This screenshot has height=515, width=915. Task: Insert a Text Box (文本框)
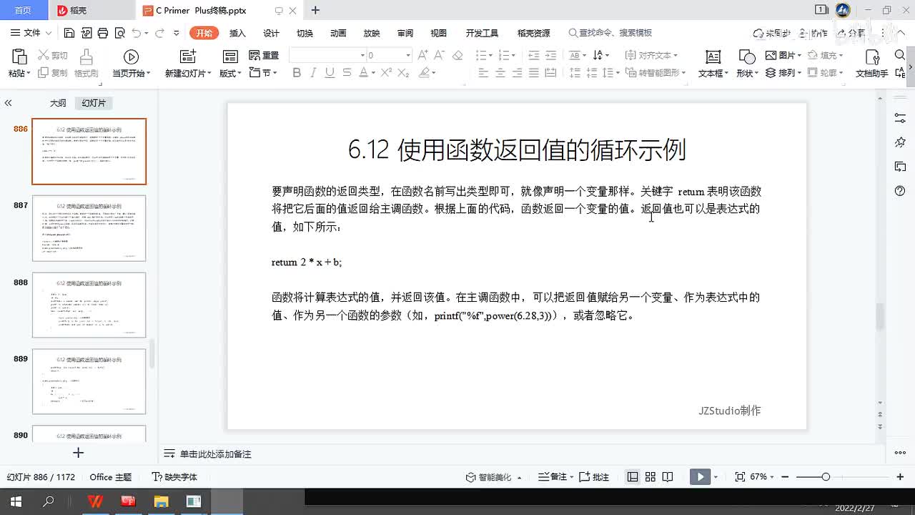point(713,64)
